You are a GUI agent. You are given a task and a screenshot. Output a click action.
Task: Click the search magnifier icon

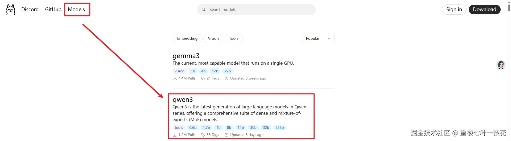click(x=204, y=10)
